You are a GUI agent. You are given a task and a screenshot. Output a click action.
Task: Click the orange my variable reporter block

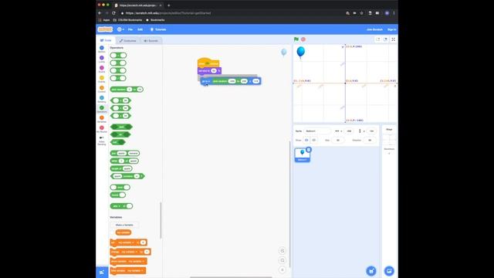pos(123,232)
